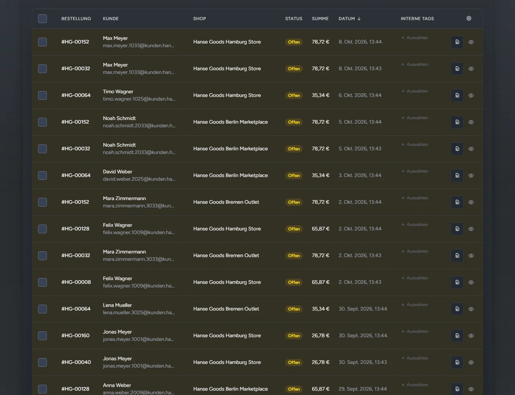Tick checkbox for Lena Mueller's order
The image size is (515, 395).
[x=42, y=309]
